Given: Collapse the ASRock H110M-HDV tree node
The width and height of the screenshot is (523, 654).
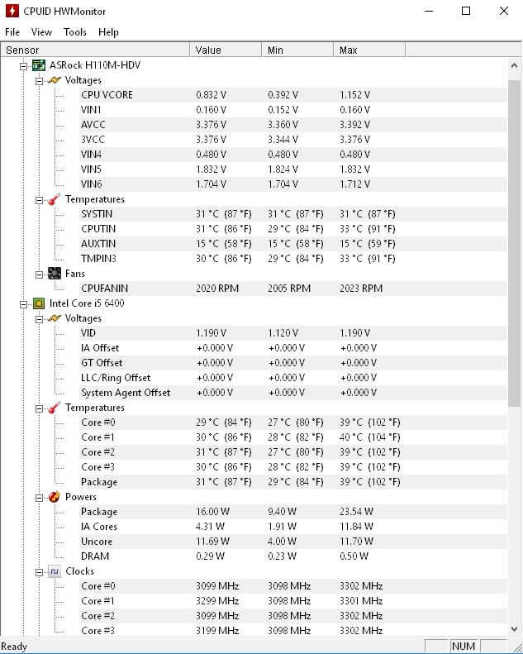Looking at the screenshot, I should point(24,66).
